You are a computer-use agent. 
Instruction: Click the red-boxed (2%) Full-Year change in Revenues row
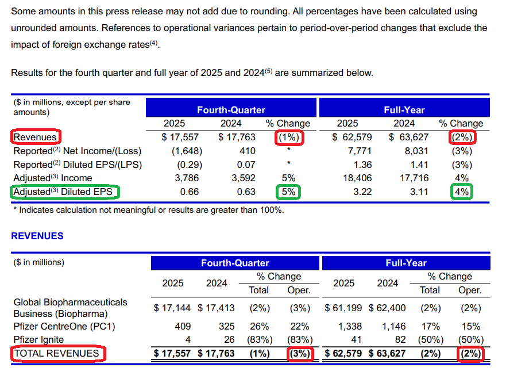click(461, 137)
